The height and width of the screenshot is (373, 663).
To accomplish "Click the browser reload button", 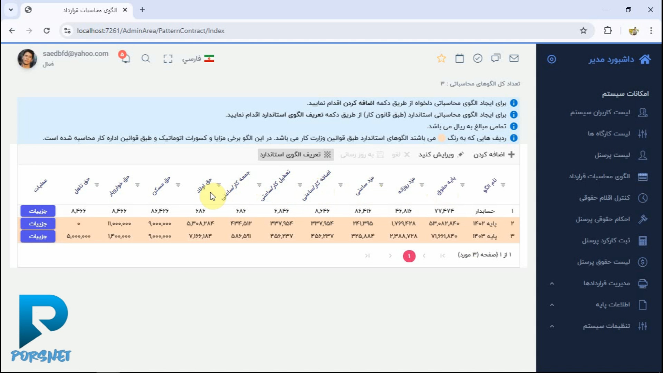I will 47,31.
